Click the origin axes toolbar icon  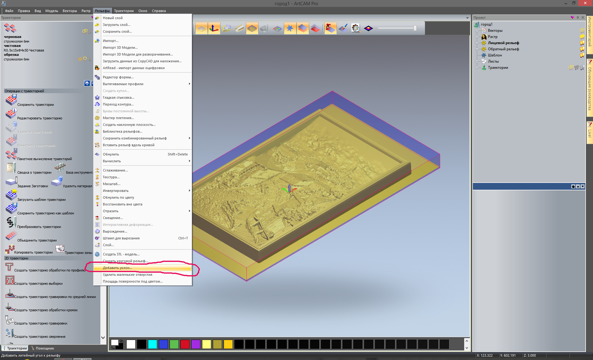click(x=214, y=29)
